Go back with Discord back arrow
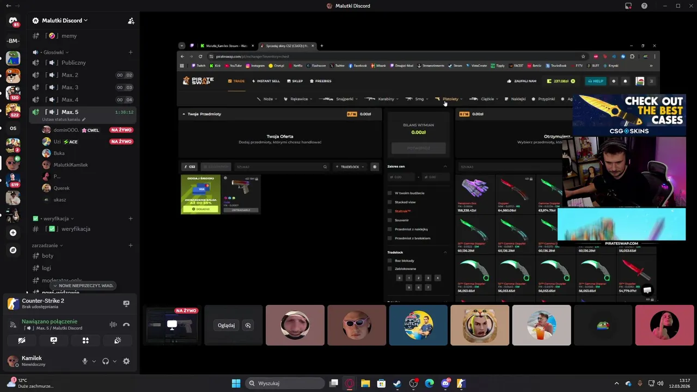 click(x=8, y=5)
